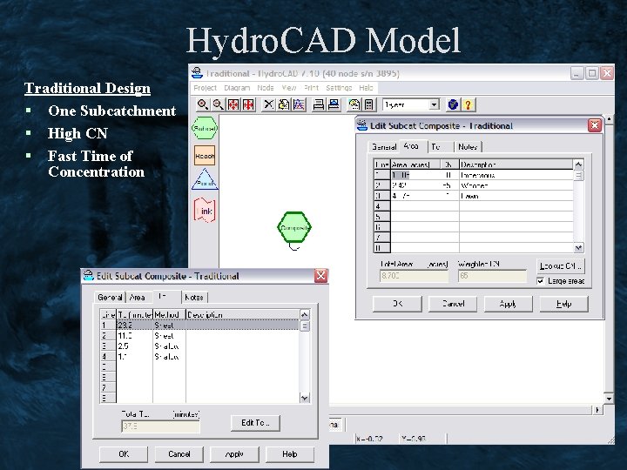Screen dimensions: 627x470
Task: Open the Diagram menu
Action: 237,88
